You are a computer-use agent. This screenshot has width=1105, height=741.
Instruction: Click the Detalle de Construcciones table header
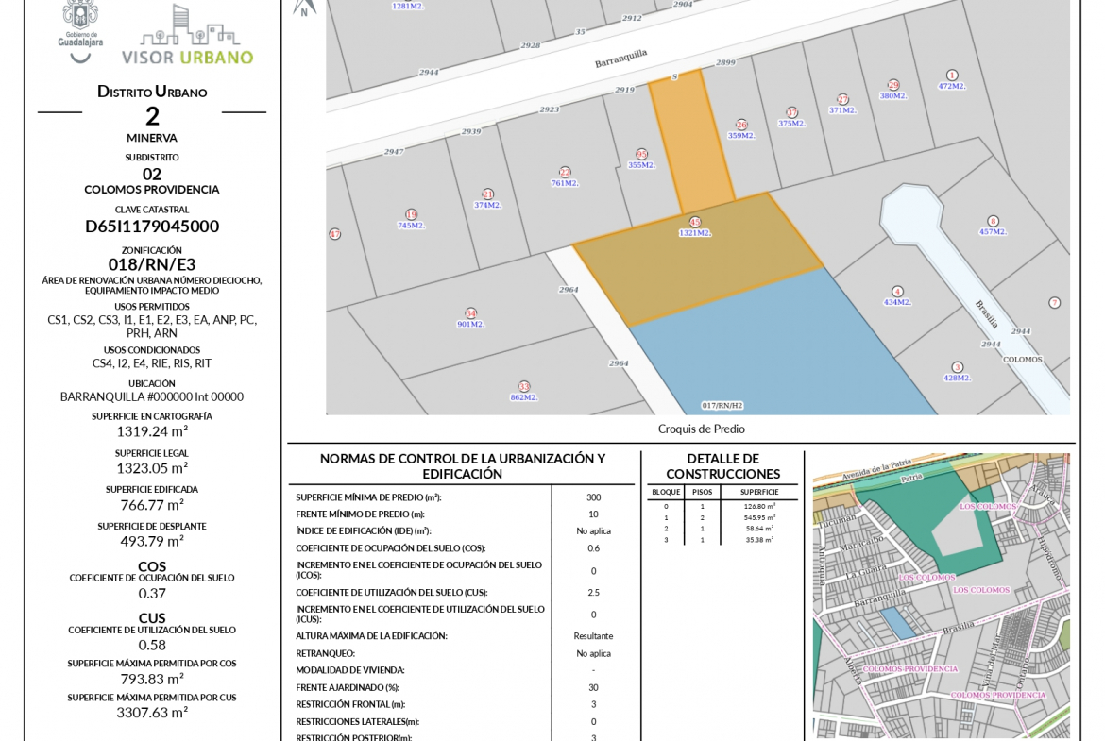pyautogui.click(x=722, y=466)
